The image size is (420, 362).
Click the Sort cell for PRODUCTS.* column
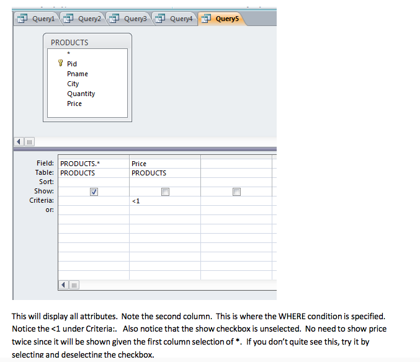94,182
